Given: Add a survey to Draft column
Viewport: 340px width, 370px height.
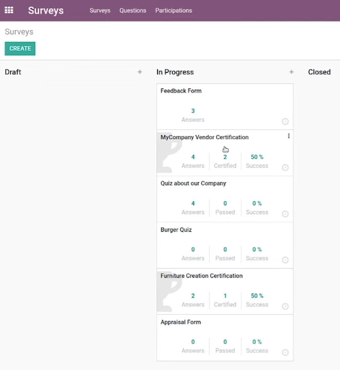Looking at the screenshot, I should 140,72.
